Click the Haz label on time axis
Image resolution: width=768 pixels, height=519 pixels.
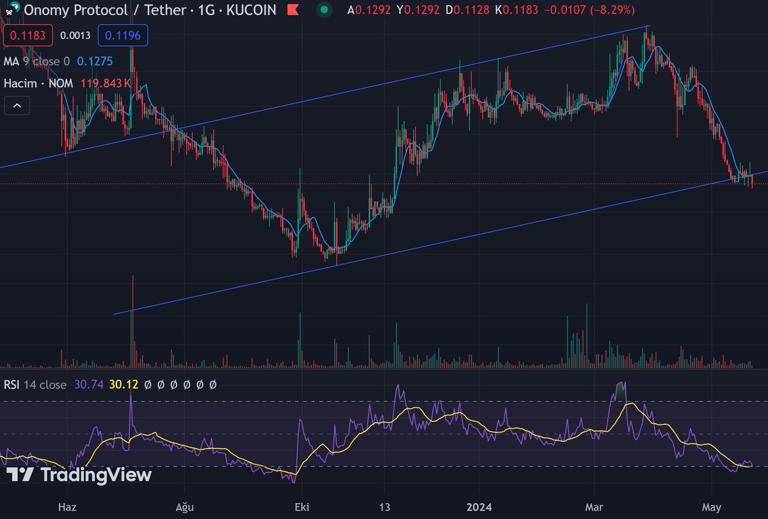point(67,506)
